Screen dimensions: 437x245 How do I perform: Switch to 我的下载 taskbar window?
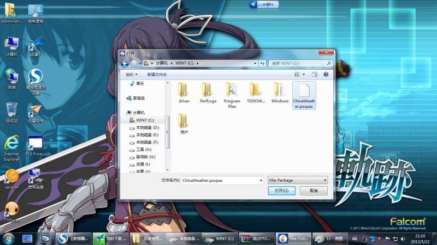[110, 238]
